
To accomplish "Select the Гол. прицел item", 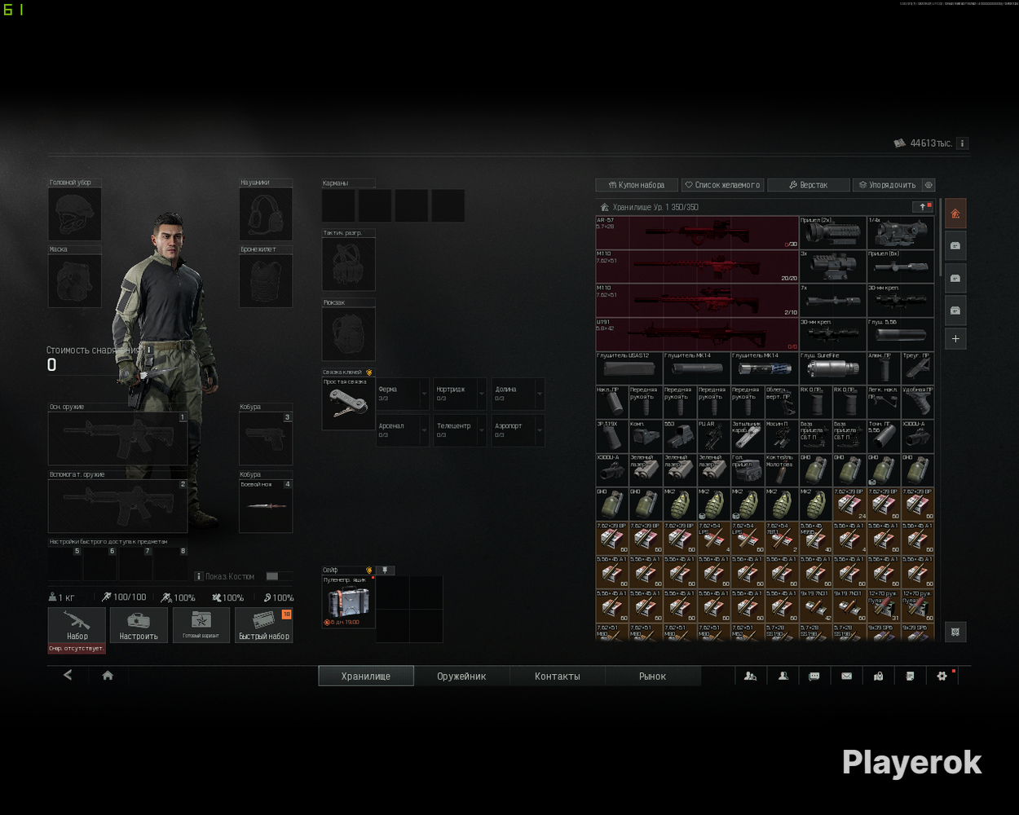I will click(748, 470).
